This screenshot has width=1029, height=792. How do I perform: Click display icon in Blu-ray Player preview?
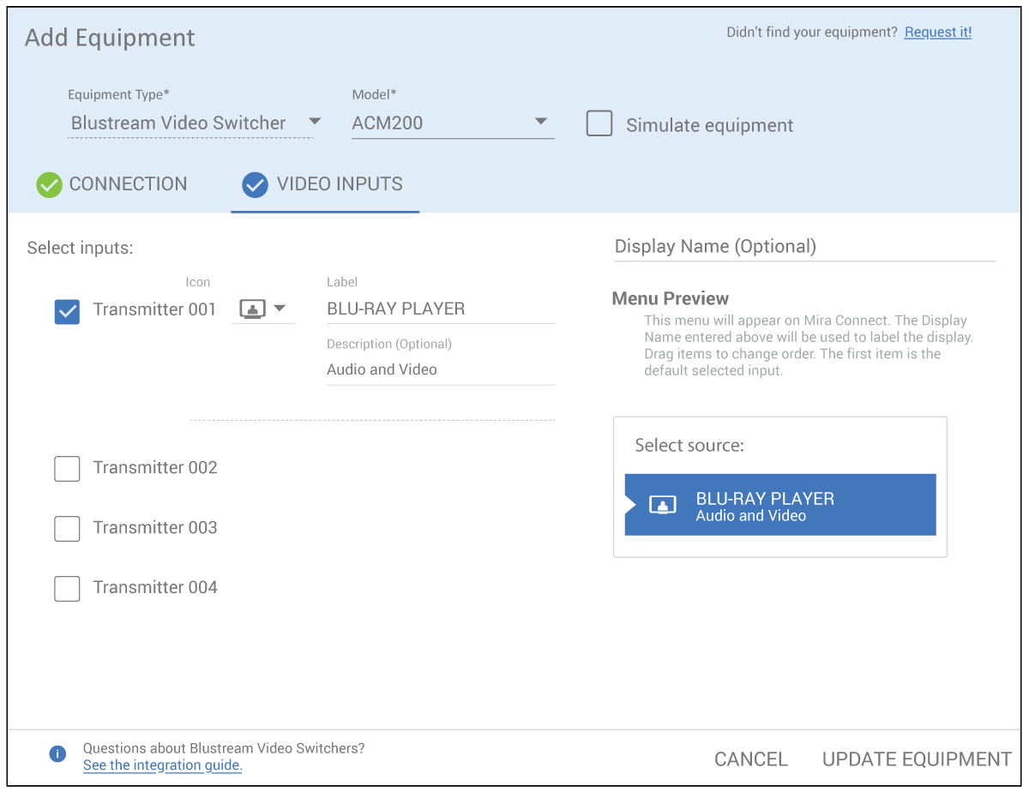pyautogui.click(x=662, y=505)
